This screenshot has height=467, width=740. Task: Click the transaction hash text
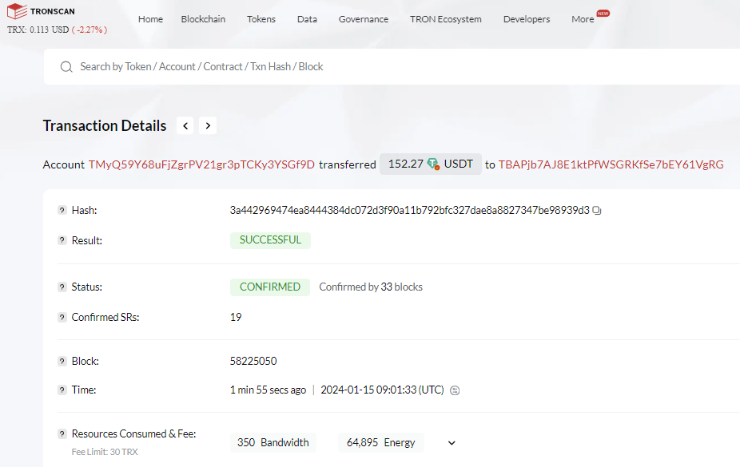pos(410,210)
